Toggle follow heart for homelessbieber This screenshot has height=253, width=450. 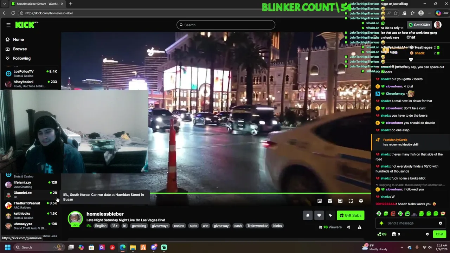[319, 215]
